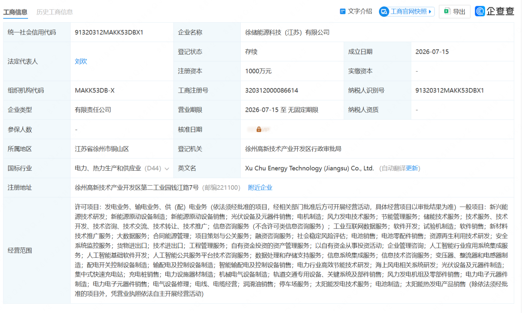Screen dimensions: 522x313
Task: Click the 实缴资本 label cell
Action: click(x=377, y=71)
